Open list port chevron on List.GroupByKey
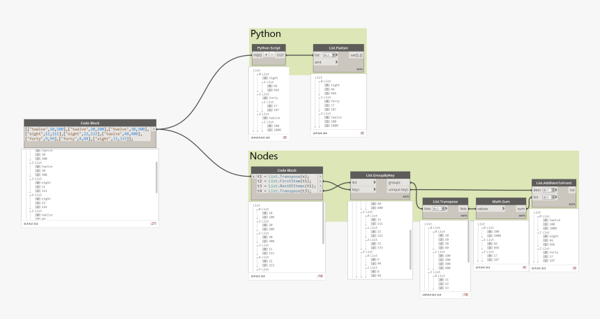 coord(374,182)
